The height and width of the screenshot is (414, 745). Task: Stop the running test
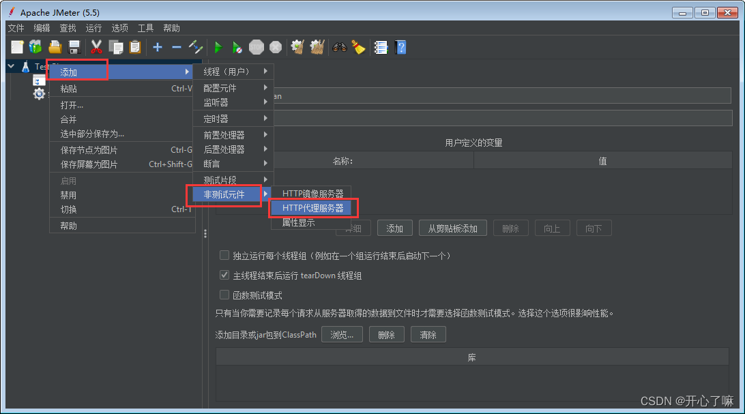(257, 47)
